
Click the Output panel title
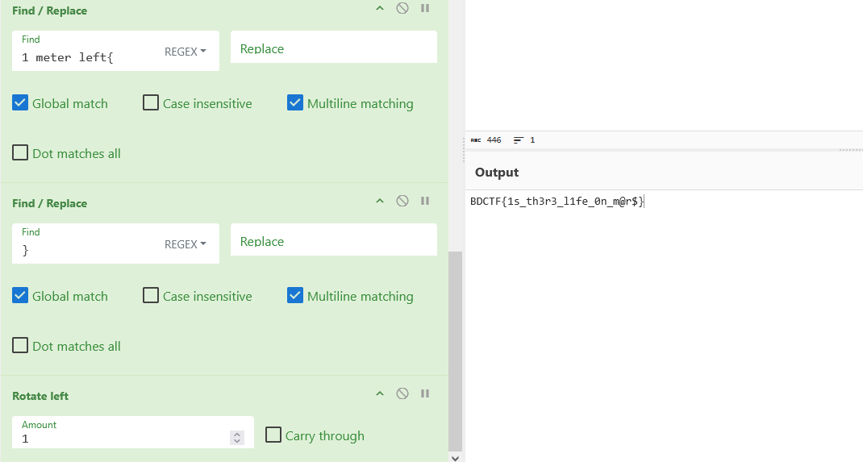(x=497, y=173)
